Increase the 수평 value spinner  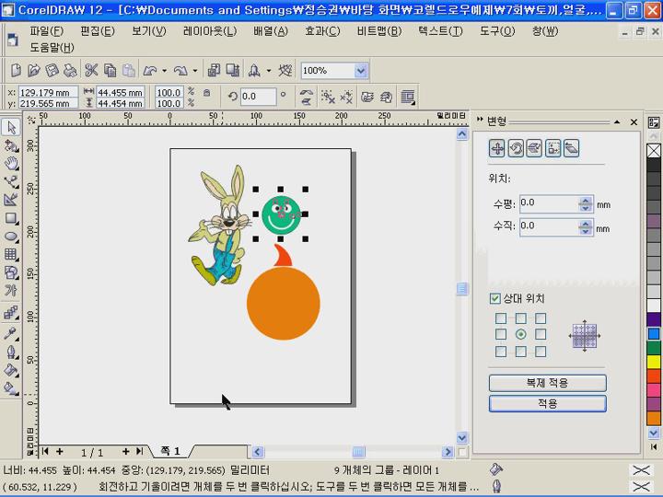coord(586,201)
